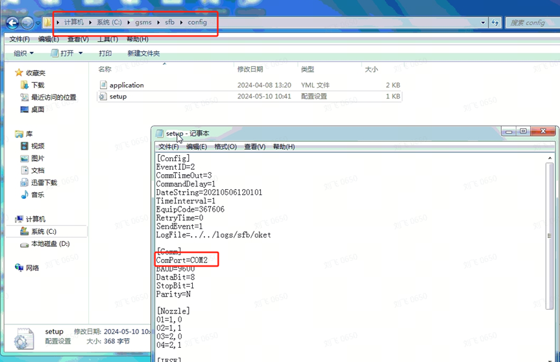Open the 迅雷下载 library folder
560x362 pixels.
tap(43, 183)
